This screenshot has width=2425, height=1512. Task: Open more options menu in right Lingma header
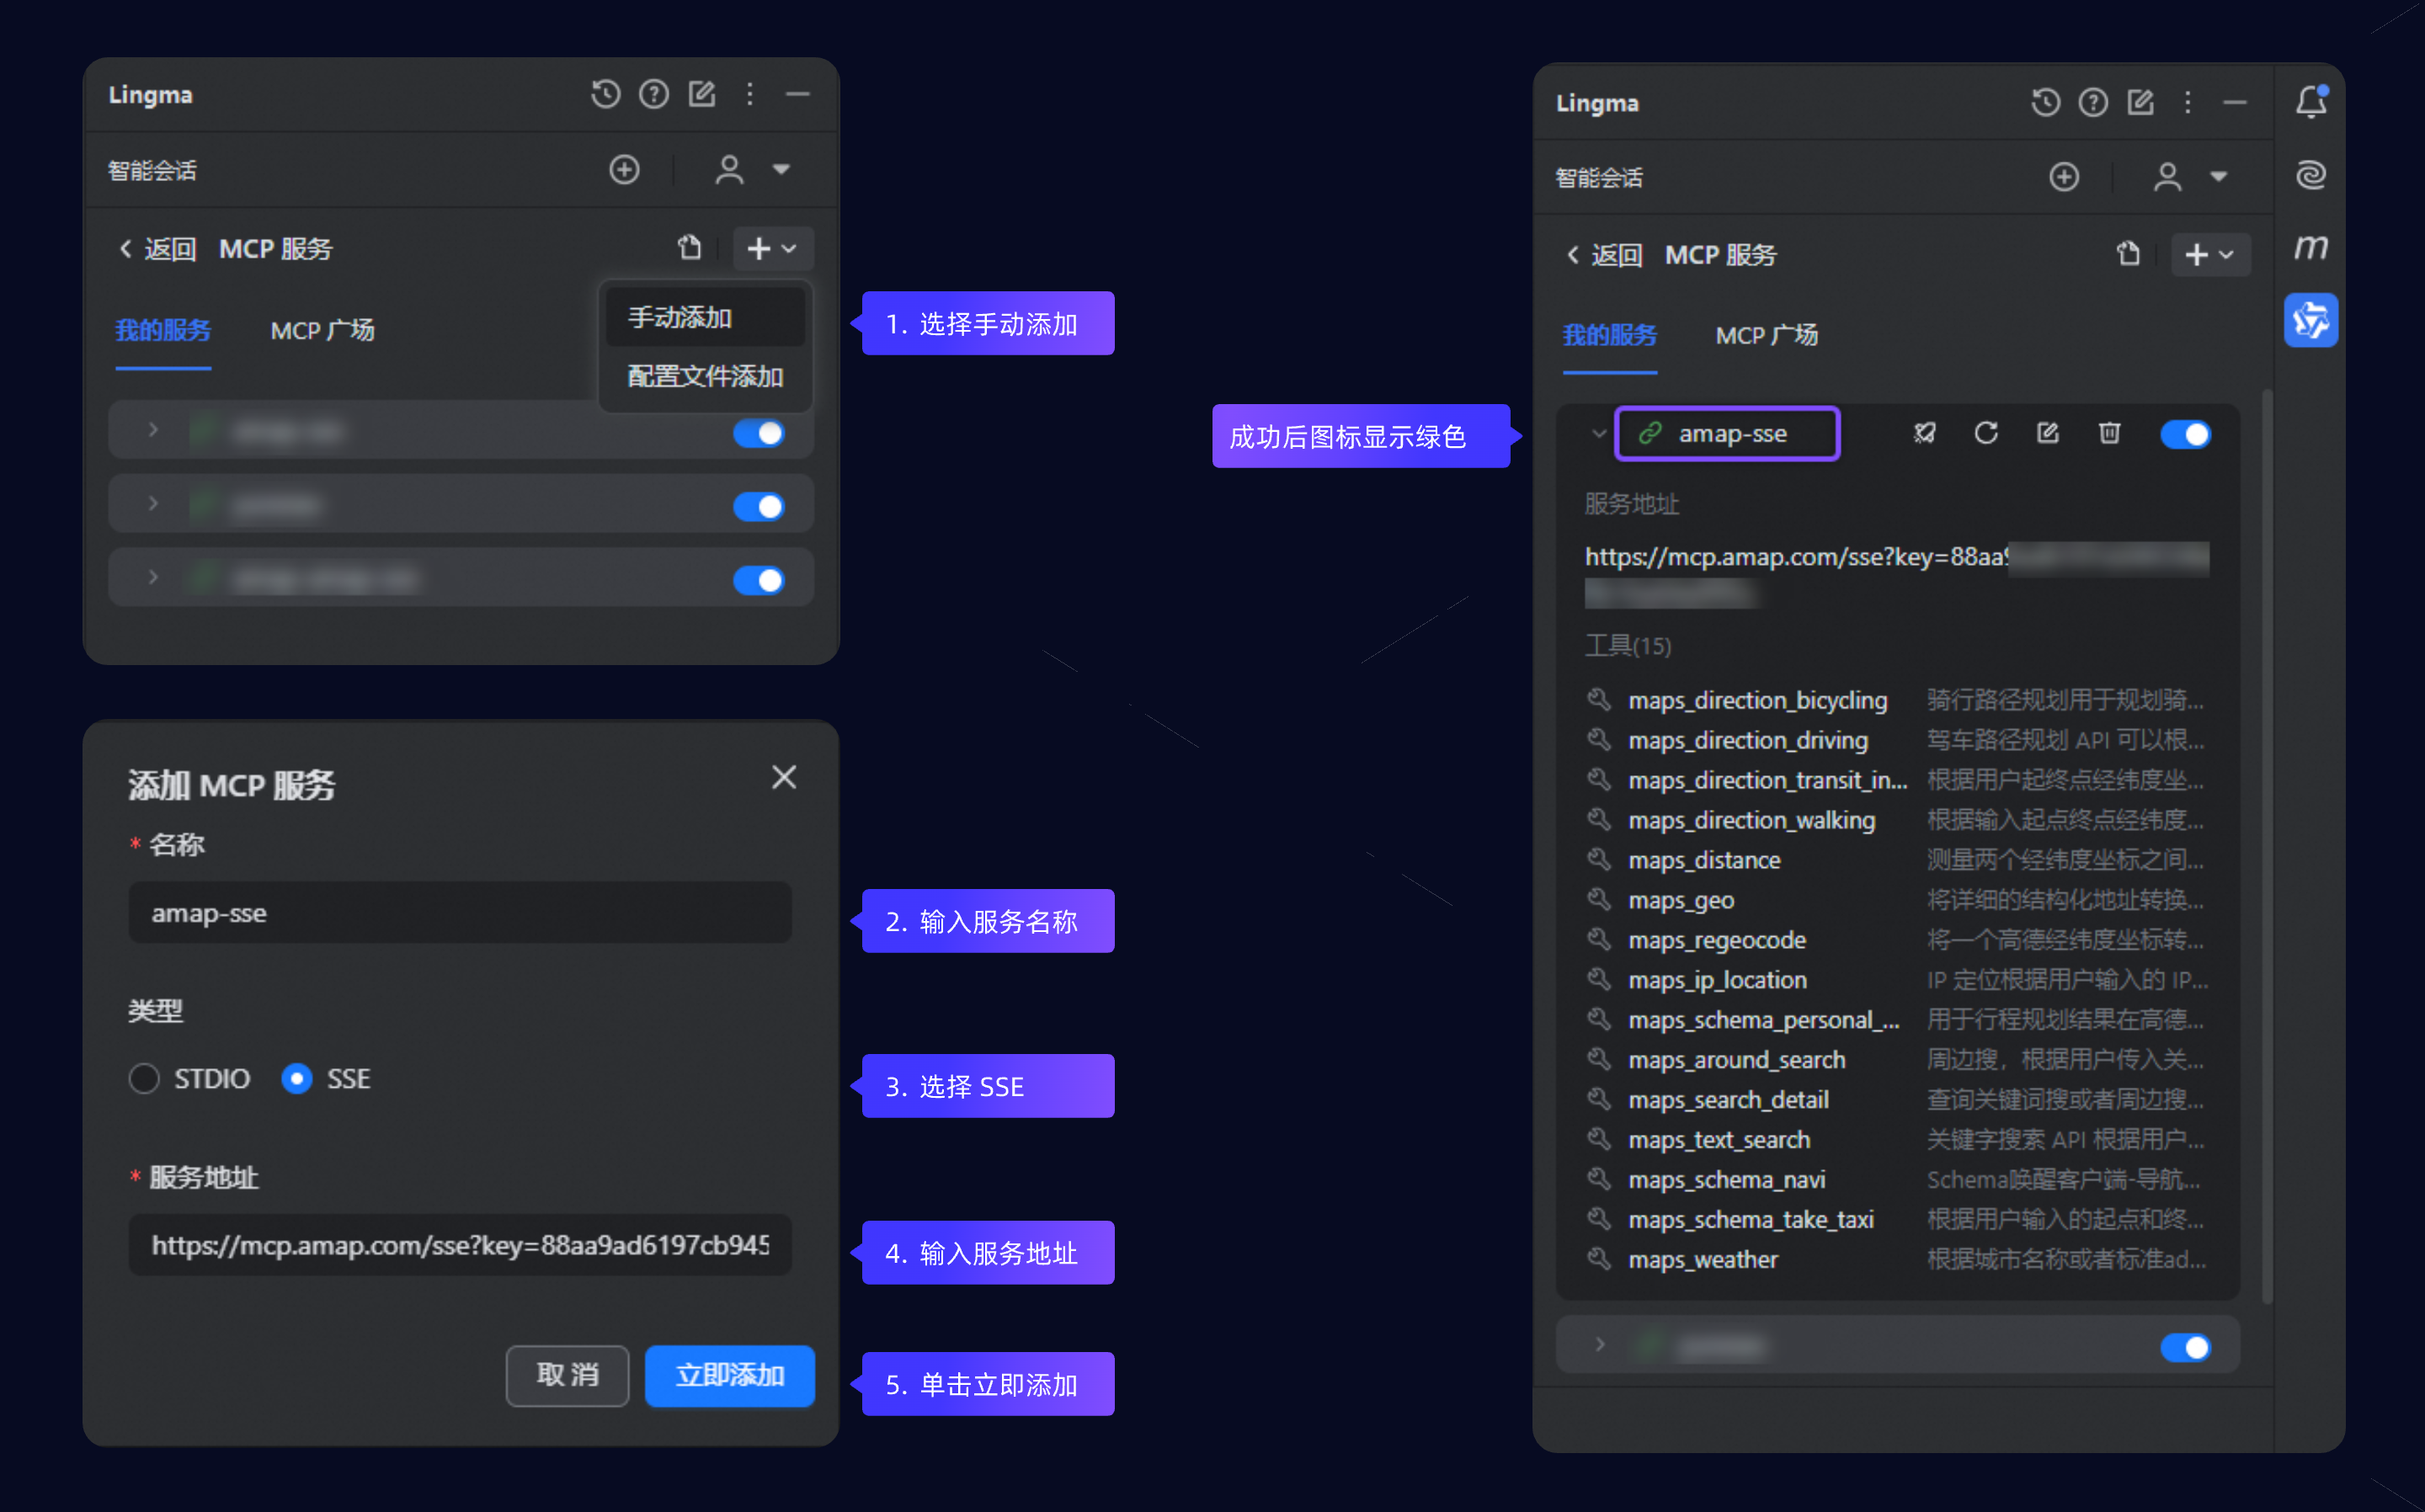(x=2188, y=102)
